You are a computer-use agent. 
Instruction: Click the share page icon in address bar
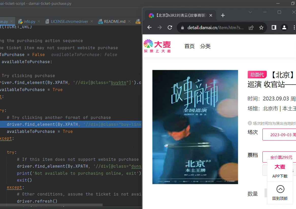[251, 28]
